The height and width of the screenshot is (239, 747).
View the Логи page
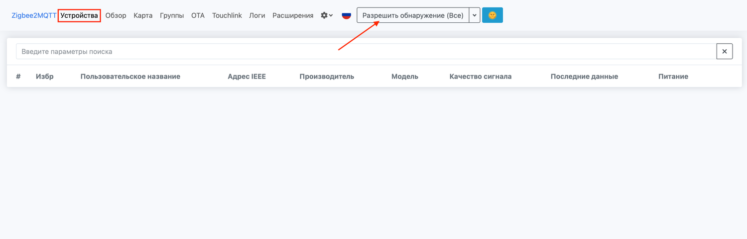coord(257,15)
